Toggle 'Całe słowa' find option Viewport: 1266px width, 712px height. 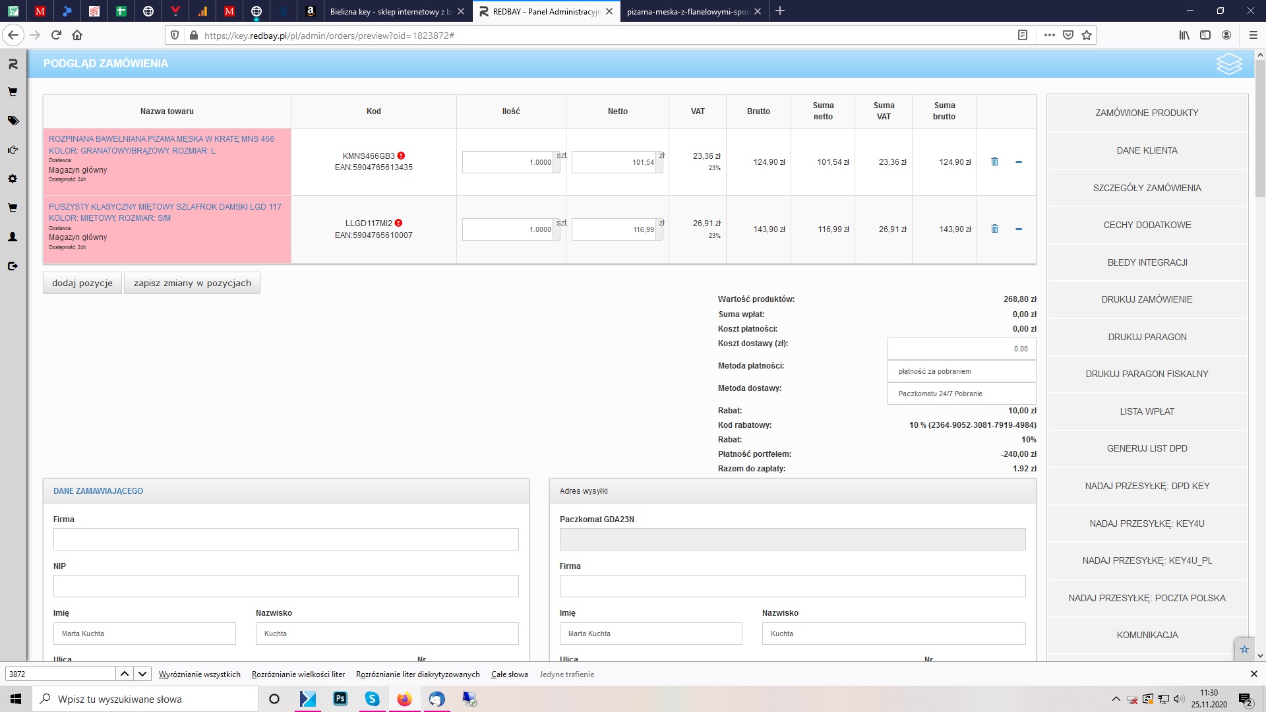(509, 674)
